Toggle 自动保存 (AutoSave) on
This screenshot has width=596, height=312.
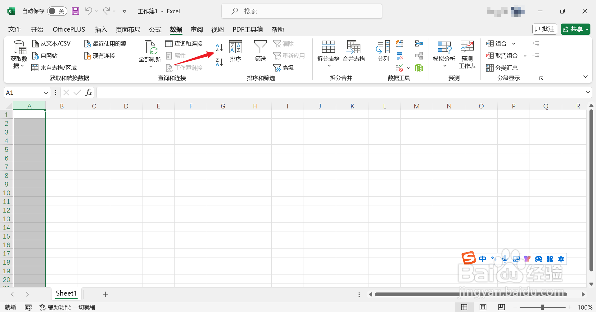tap(57, 11)
